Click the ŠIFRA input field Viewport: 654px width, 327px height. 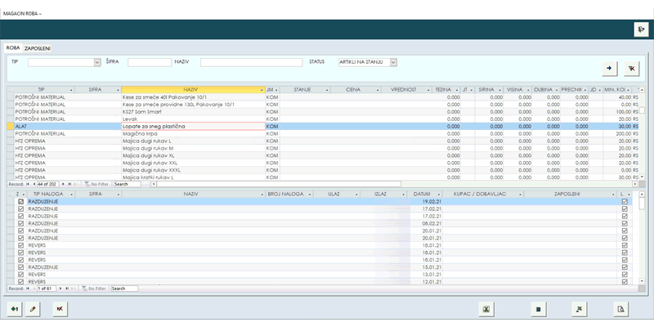coord(150,62)
